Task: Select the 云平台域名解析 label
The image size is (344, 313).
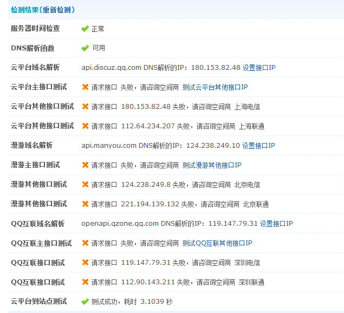Action: pyautogui.click(x=35, y=67)
